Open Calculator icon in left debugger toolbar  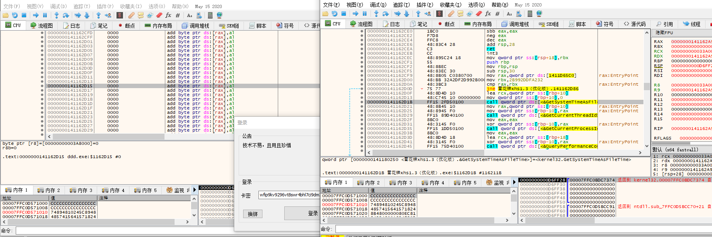(x=210, y=15)
